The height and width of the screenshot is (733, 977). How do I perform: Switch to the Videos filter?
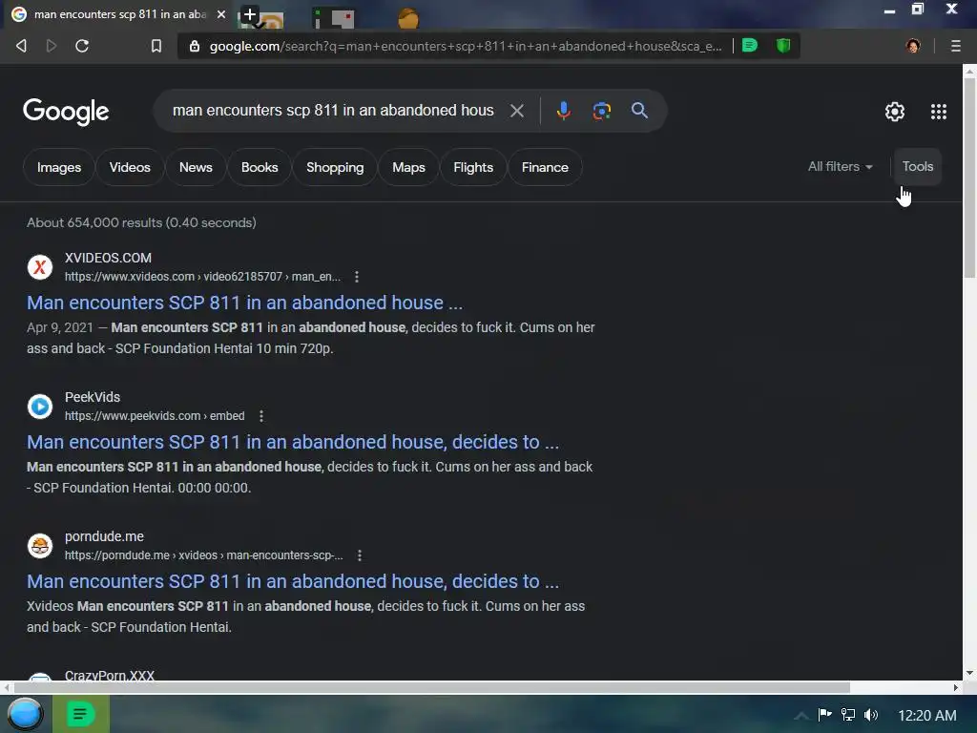point(130,167)
